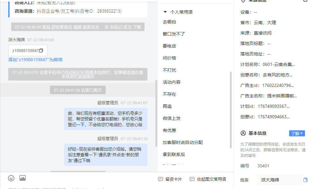Select the quick phrase 有优惠

tap(169, 130)
